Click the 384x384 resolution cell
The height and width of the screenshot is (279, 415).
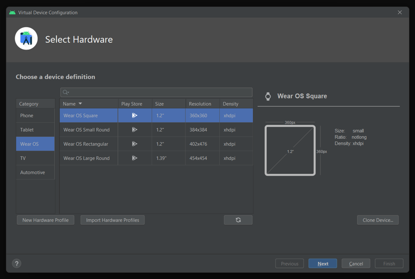(x=203, y=130)
